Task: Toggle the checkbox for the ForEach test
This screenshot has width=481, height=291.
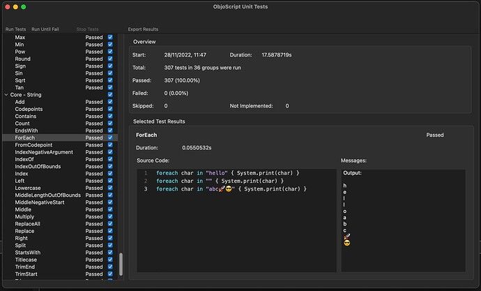Action: point(110,137)
